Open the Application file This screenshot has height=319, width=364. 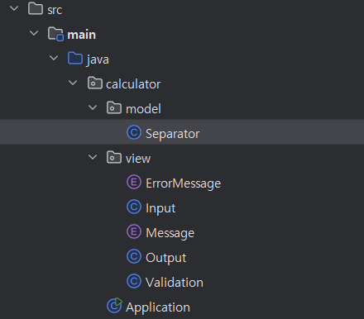[158, 307]
